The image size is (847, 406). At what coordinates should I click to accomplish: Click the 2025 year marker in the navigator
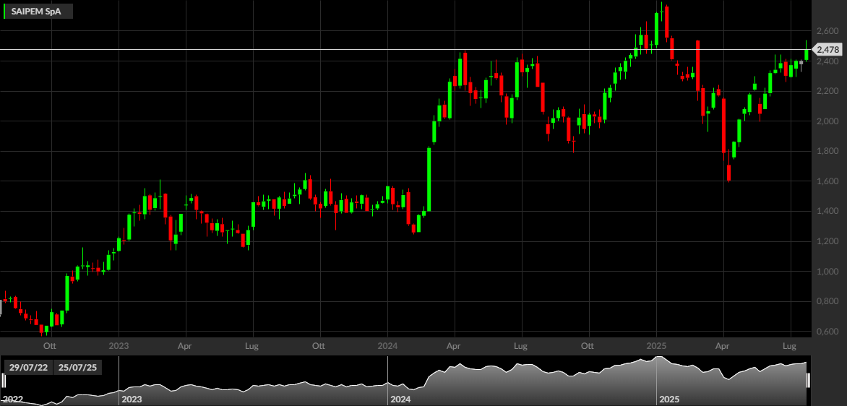coord(668,399)
